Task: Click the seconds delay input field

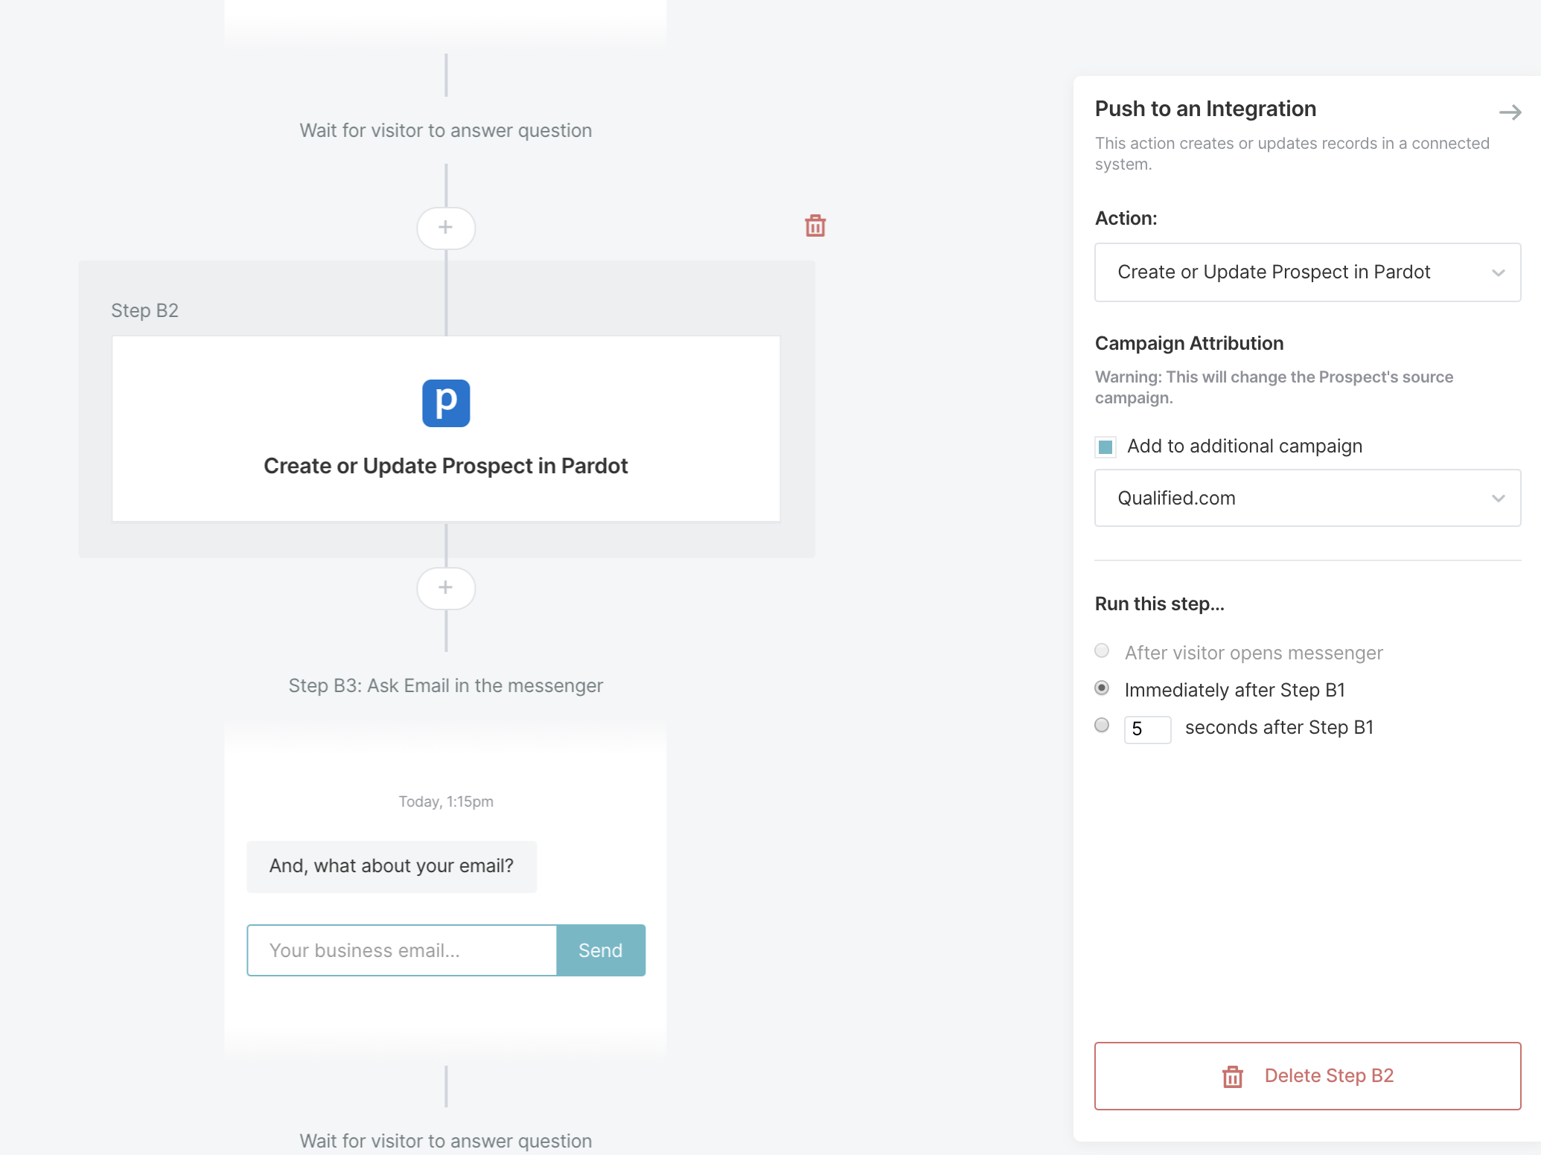Action: point(1147,729)
